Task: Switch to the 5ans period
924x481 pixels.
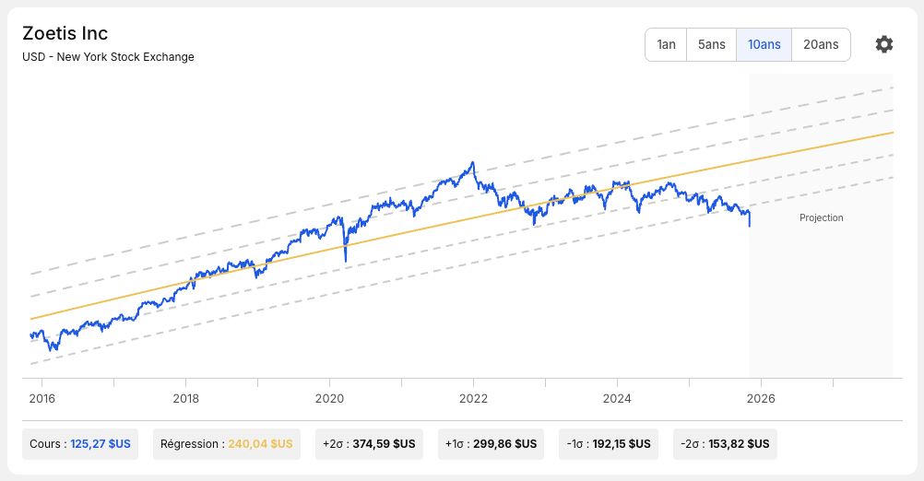Action: tap(711, 45)
